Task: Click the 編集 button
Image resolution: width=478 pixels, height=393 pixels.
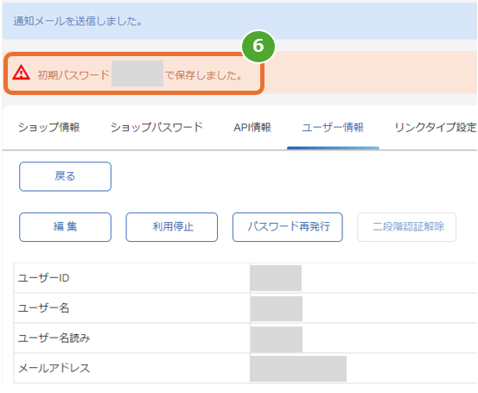Action: coord(65,227)
